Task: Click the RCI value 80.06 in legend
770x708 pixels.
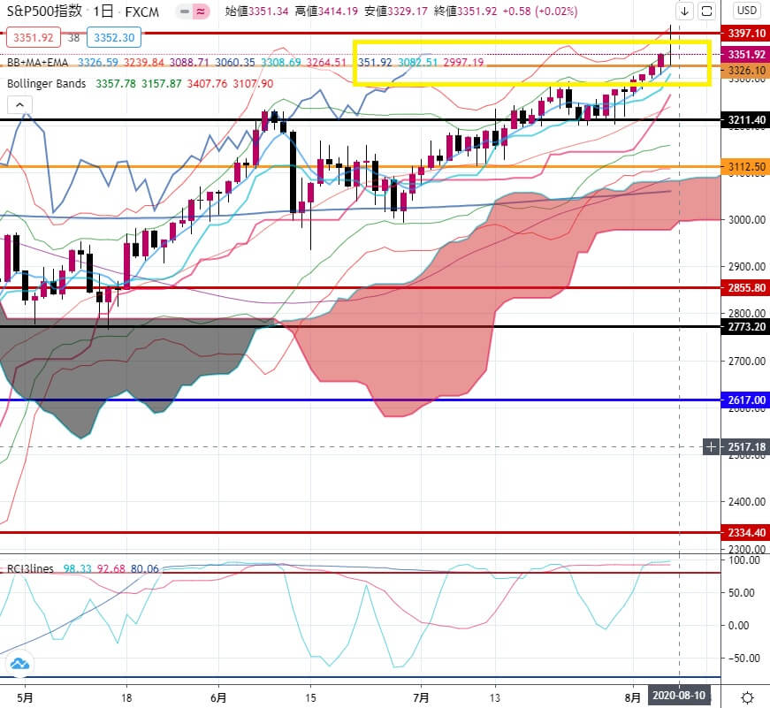Action: [x=145, y=568]
